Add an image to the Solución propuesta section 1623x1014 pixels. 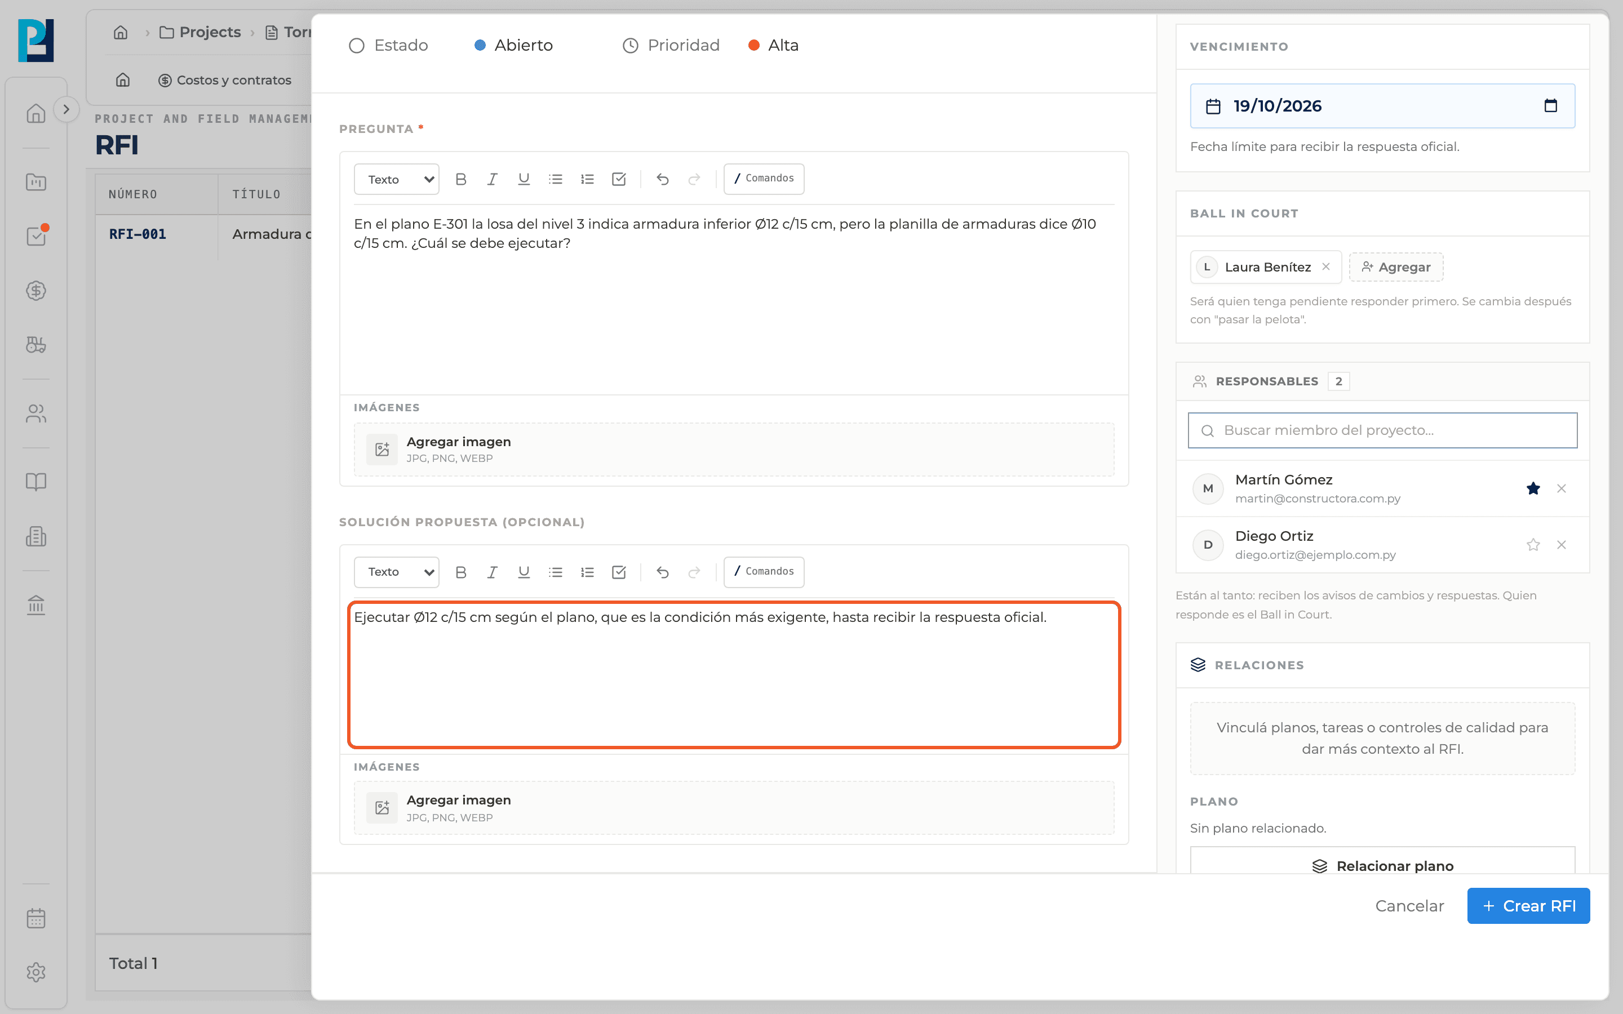click(x=734, y=808)
